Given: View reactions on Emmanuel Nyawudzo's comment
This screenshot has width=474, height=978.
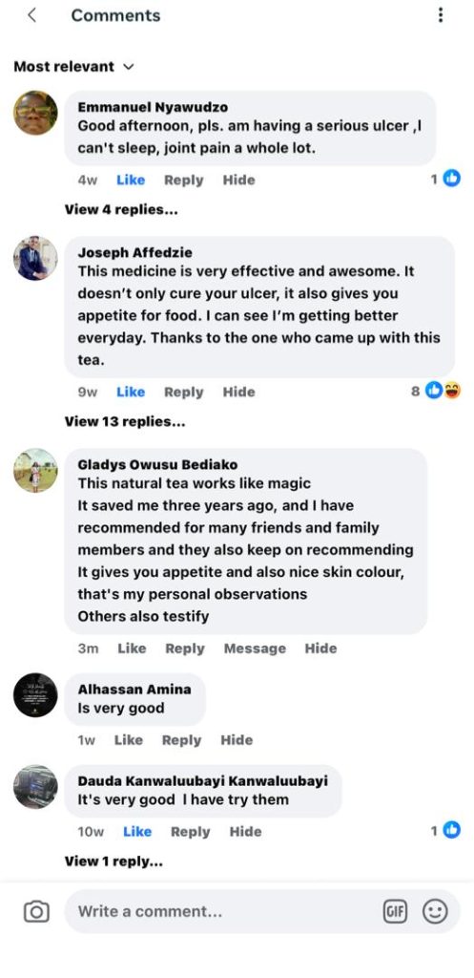Looking at the screenshot, I should pyautogui.click(x=446, y=180).
